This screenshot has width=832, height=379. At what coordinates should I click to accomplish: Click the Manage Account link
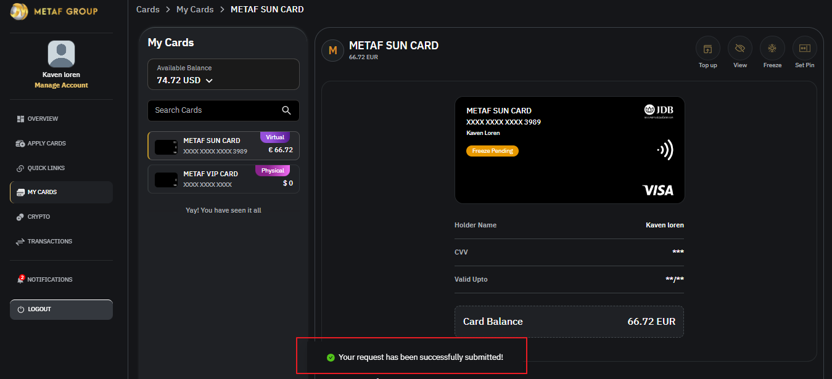[61, 84]
